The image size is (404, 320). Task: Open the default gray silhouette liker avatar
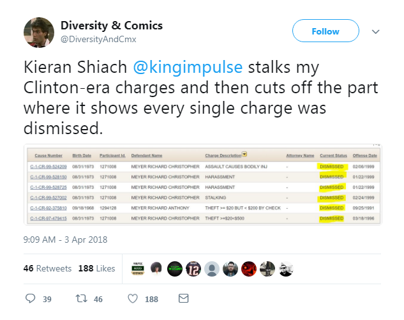[x=212, y=269]
